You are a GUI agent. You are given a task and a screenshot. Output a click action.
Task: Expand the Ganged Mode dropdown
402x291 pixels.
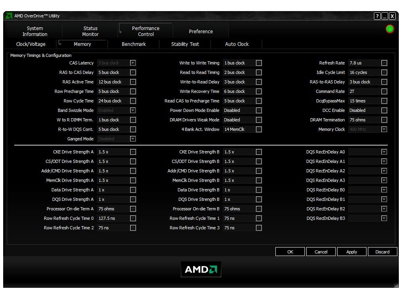click(133, 139)
